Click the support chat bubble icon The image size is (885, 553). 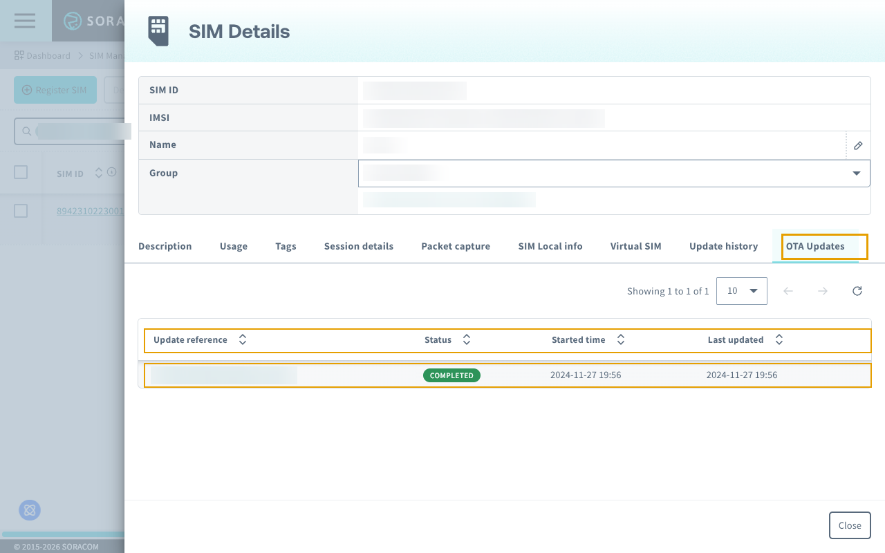[x=30, y=510]
